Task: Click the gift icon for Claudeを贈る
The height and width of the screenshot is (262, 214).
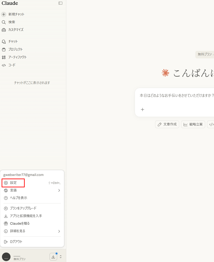Action: pos(6,224)
